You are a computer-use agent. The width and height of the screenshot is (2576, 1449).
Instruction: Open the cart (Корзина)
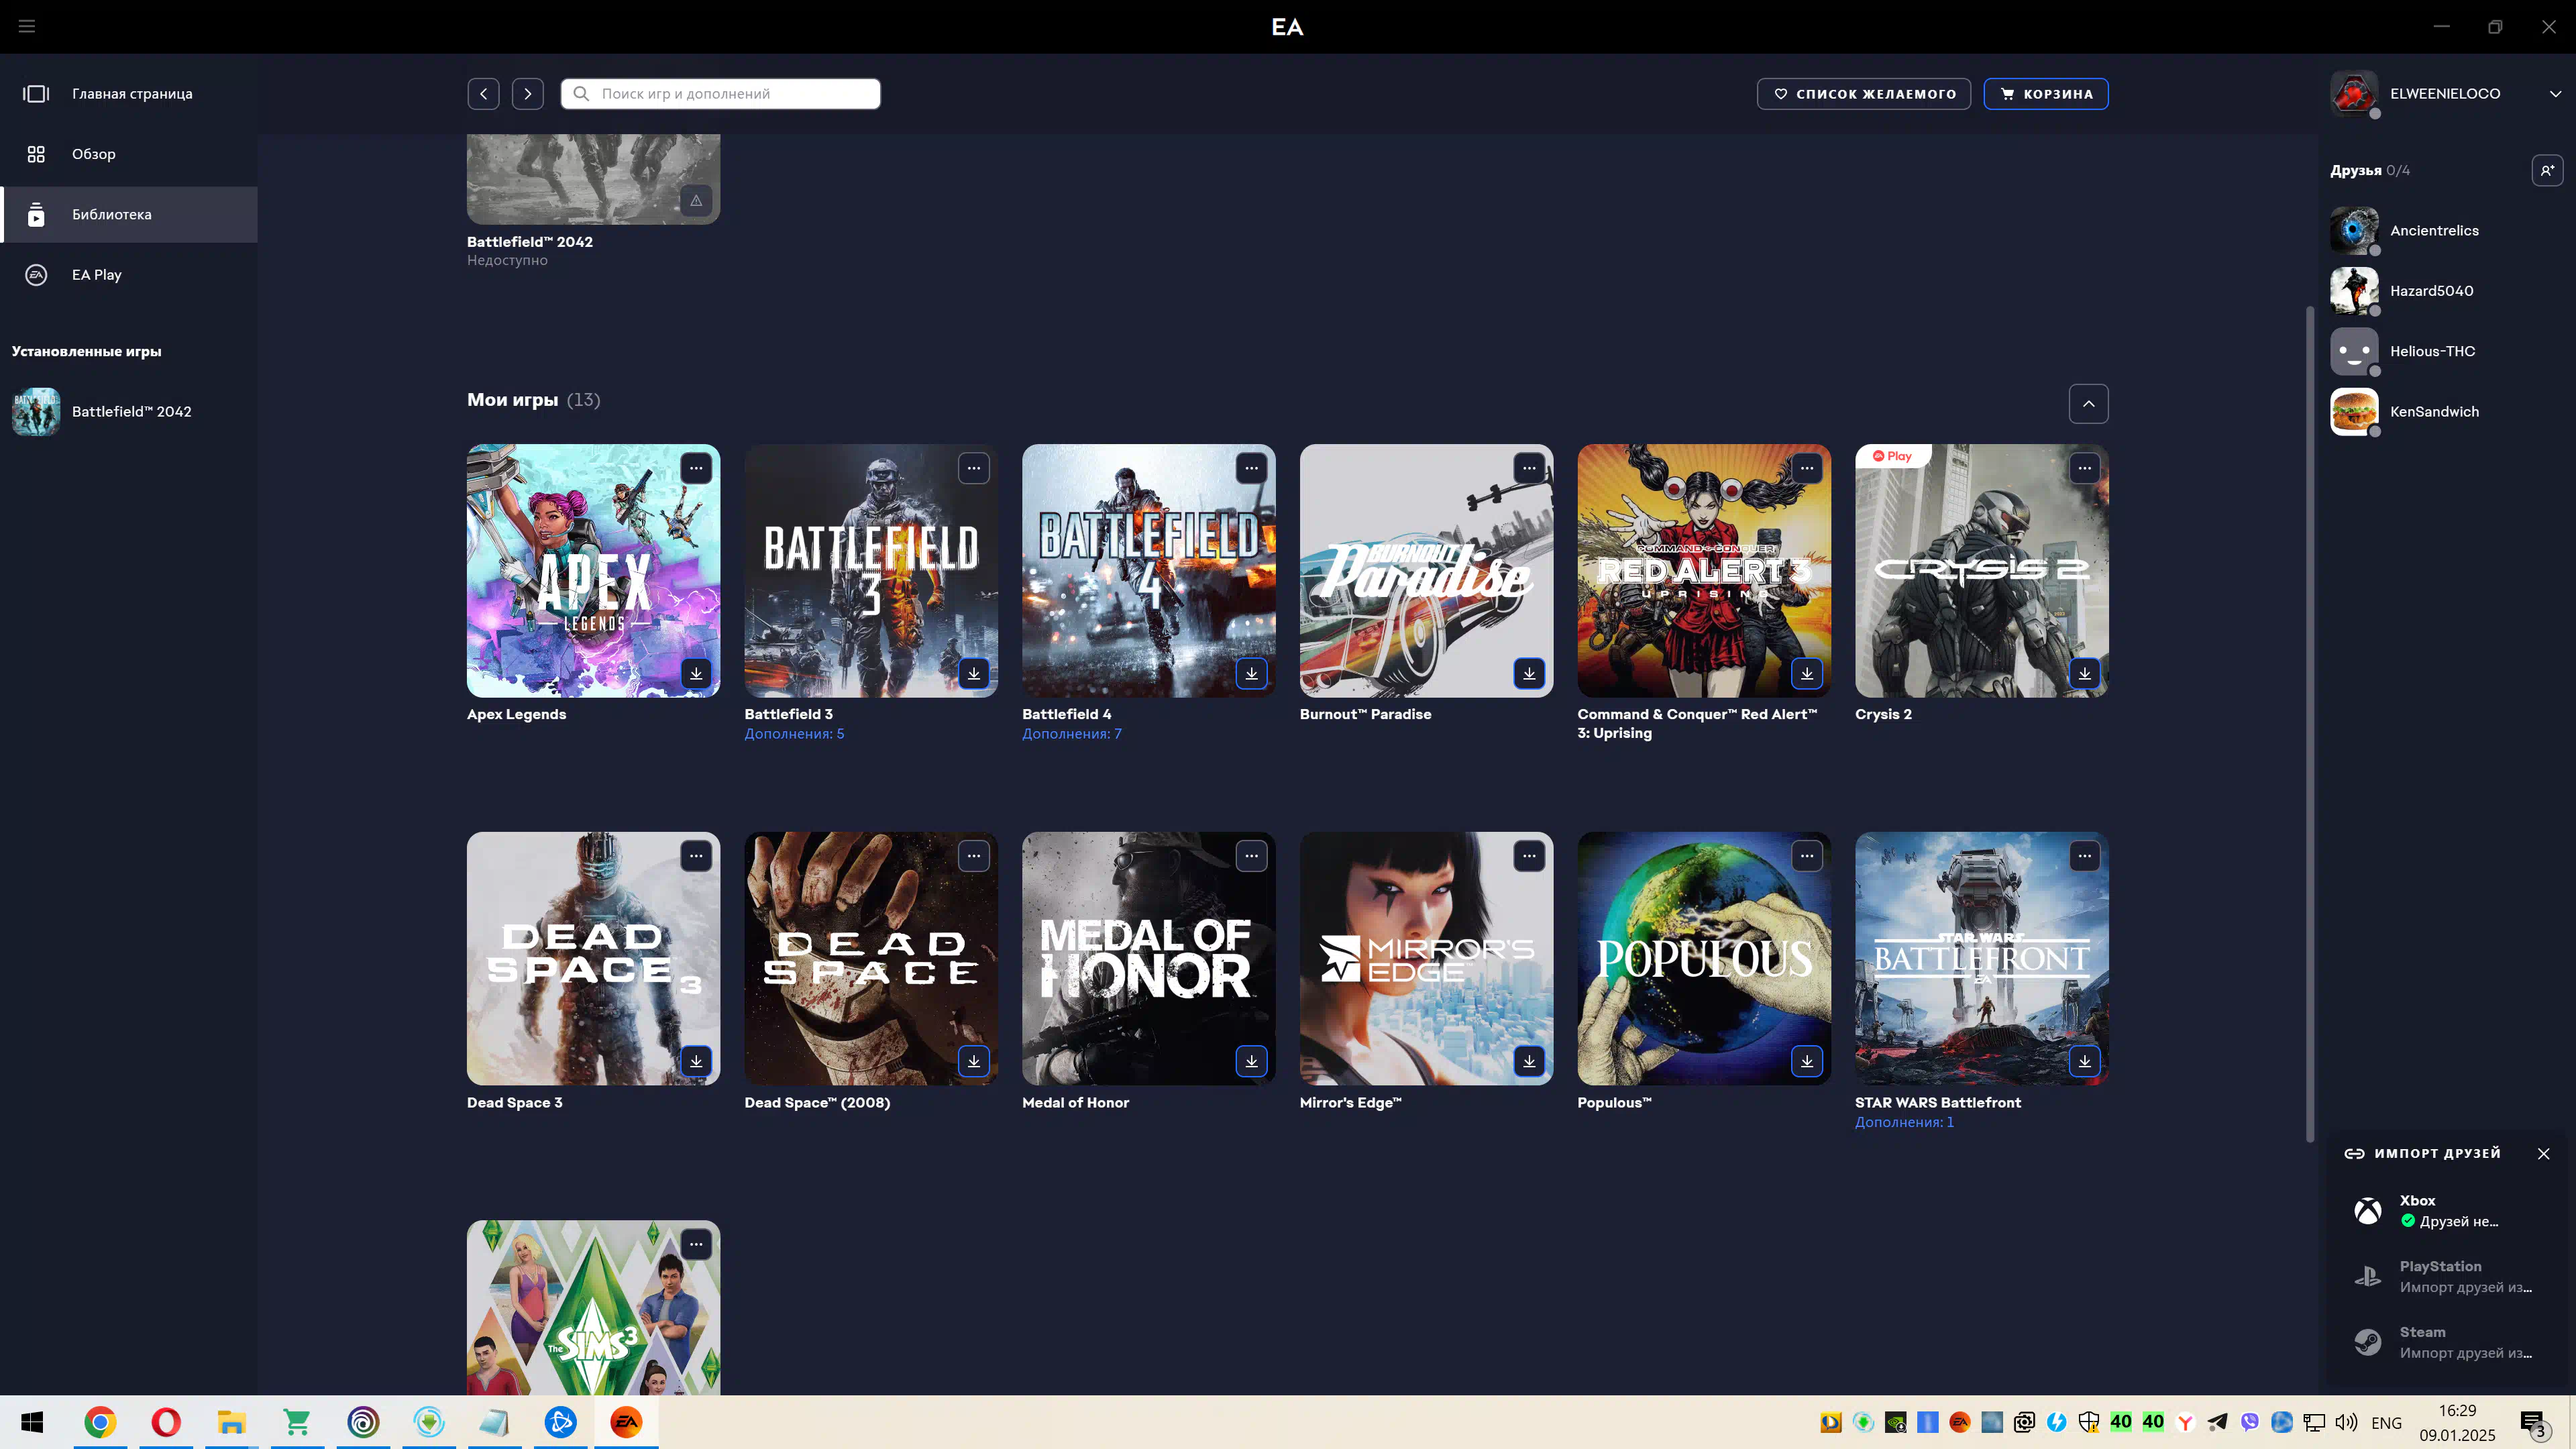(x=2046, y=93)
